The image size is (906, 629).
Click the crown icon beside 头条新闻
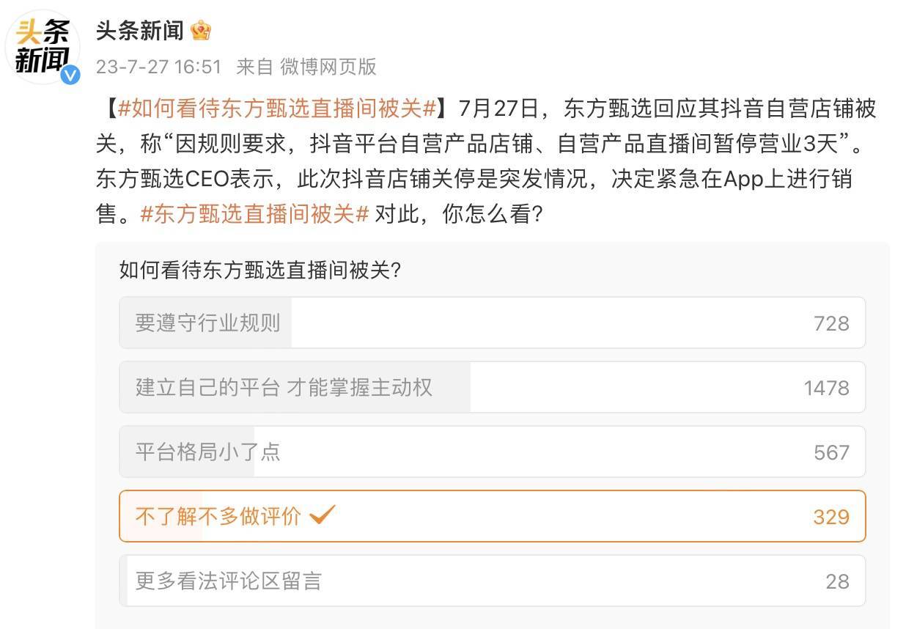(200, 31)
